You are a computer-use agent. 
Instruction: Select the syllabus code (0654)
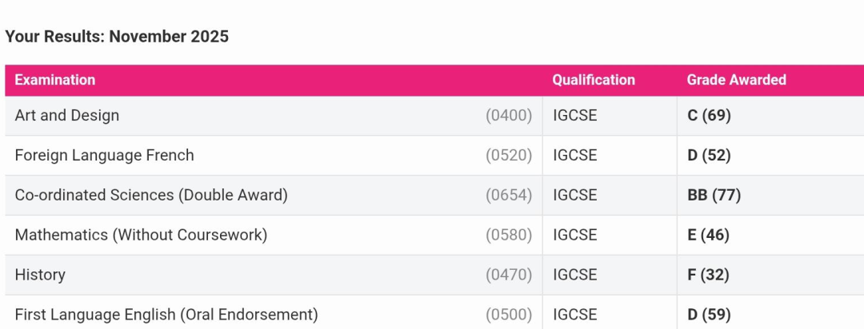[x=509, y=195]
